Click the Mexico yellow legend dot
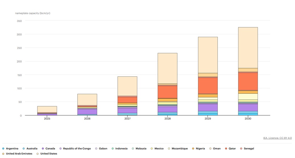Screen dimensions: 295x158 [152, 149]
